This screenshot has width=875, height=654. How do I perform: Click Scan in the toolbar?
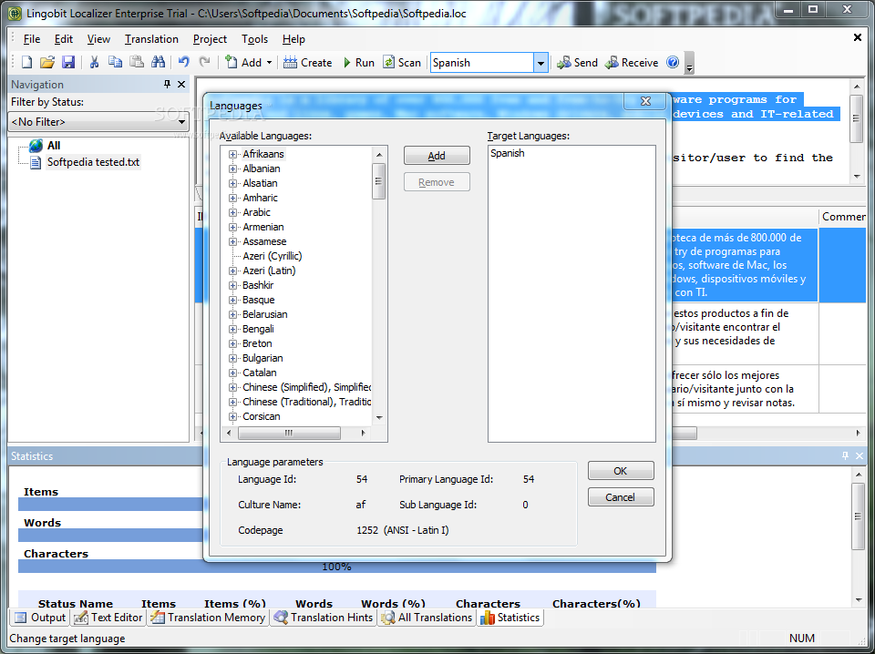click(x=402, y=63)
